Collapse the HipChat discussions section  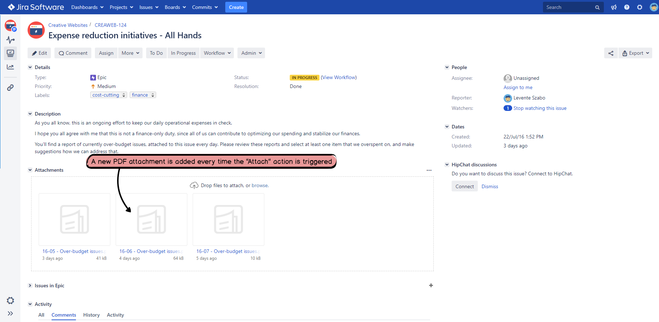[x=447, y=165]
